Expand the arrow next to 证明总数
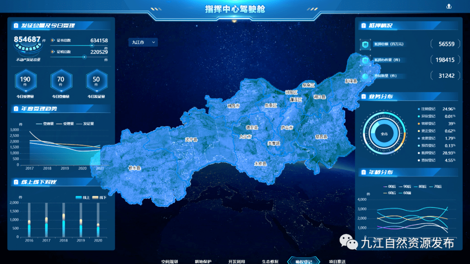Image resolution: width=470 pixels, height=264 pixels. coord(52,52)
